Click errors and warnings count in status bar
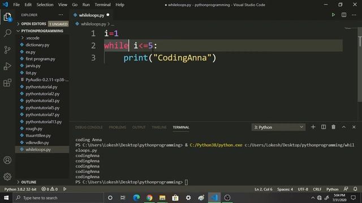 click(x=49, y=189)
